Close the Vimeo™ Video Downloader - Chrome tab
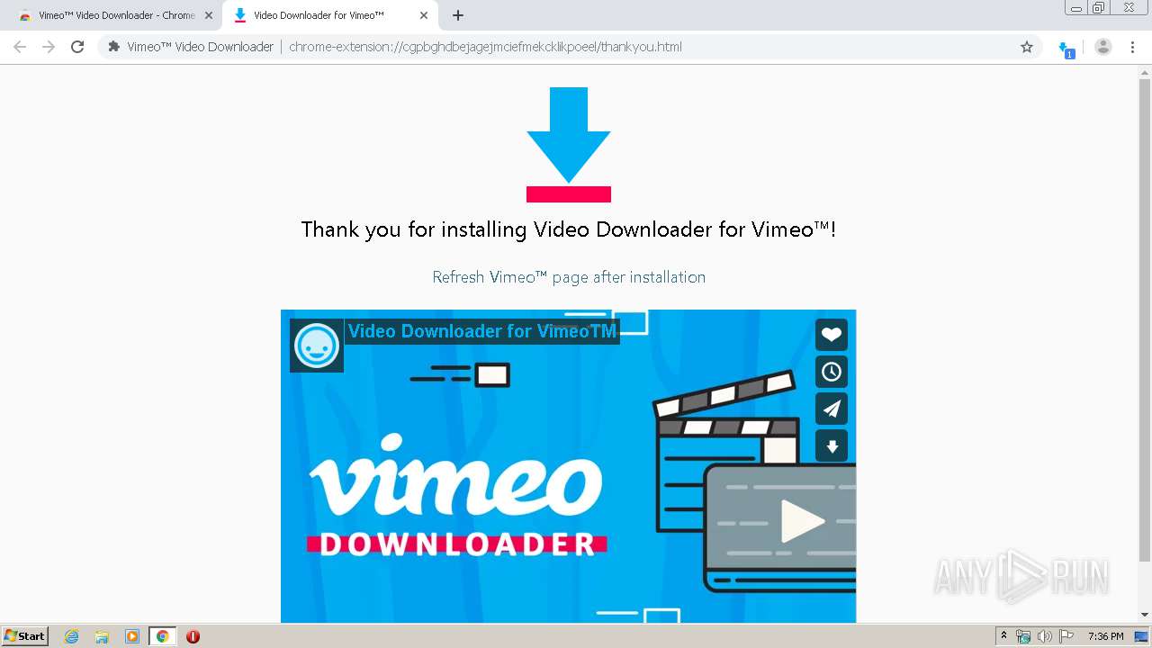 click(x=209, y=15)
